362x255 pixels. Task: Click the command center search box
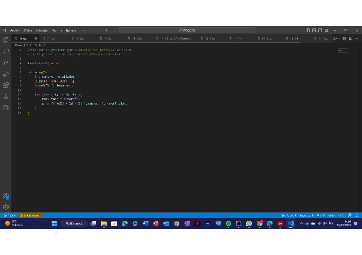(x=187, y=30)
